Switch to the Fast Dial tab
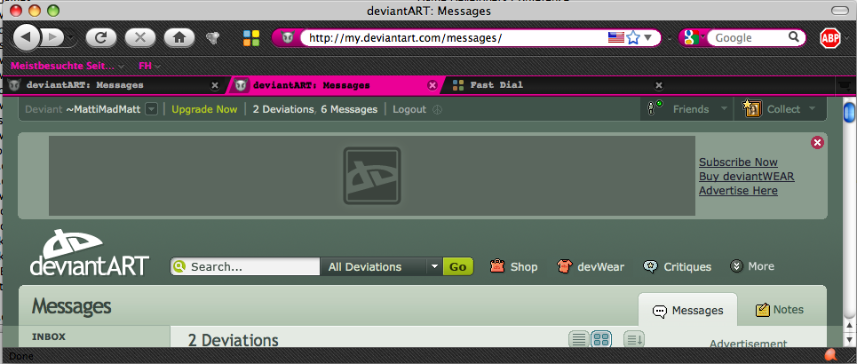Screen dimensions: 857x364 coord(557,85)
